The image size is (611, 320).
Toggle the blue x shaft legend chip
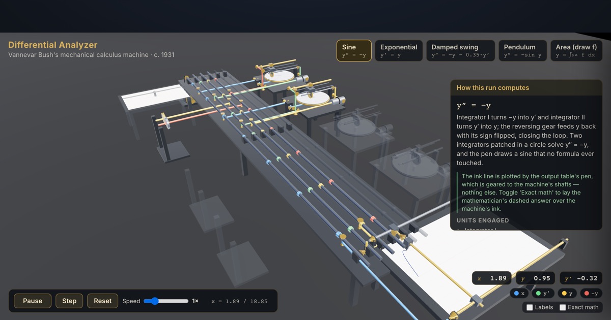[x=519, y=293]
